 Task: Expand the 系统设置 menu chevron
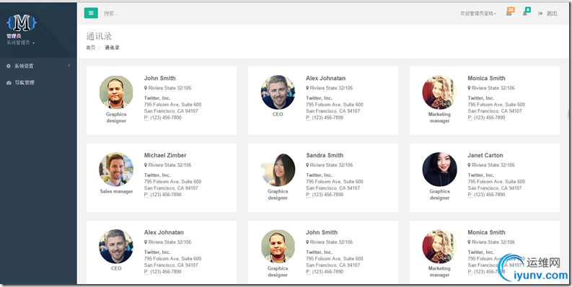click(x=69, y=66)
